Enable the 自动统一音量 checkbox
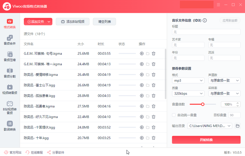The height and width of the screenshot is (156, 245). click(174, 115)
